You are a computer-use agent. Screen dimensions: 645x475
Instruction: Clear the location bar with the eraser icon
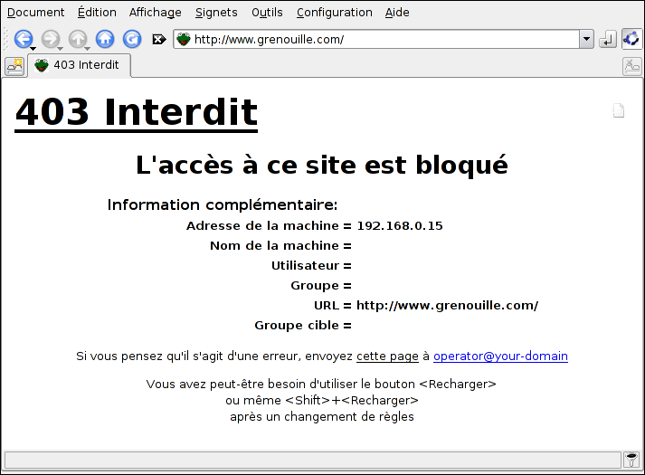(x=158, y=39)
